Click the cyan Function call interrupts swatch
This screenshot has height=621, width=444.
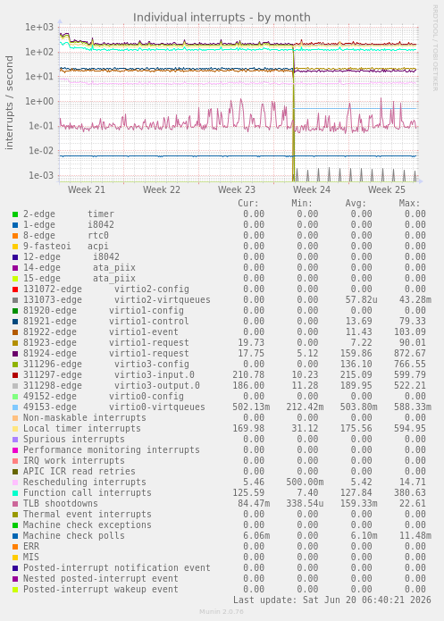[15, 493]
